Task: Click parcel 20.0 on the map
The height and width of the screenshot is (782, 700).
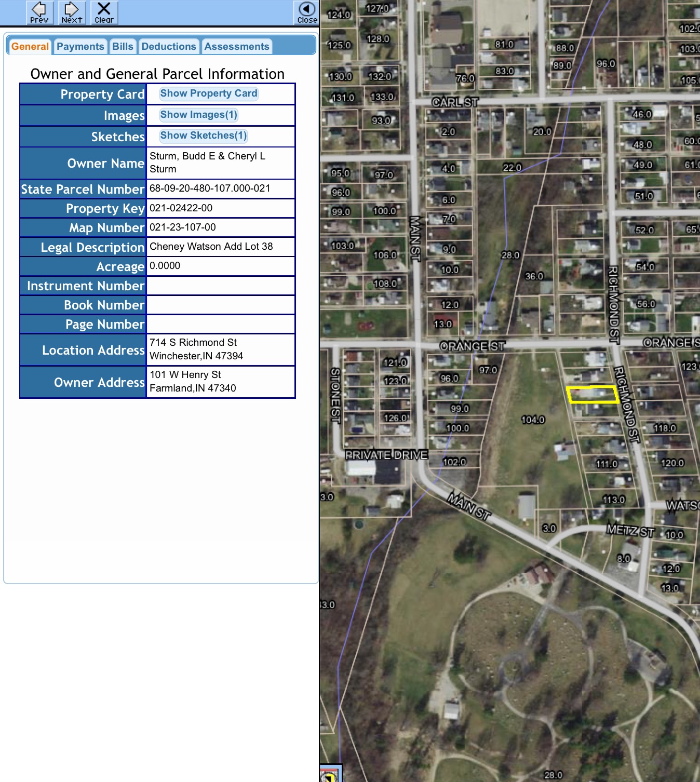Action: [x=542, y=132]
